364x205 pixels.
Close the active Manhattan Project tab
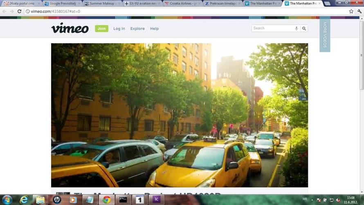[320, 4]
